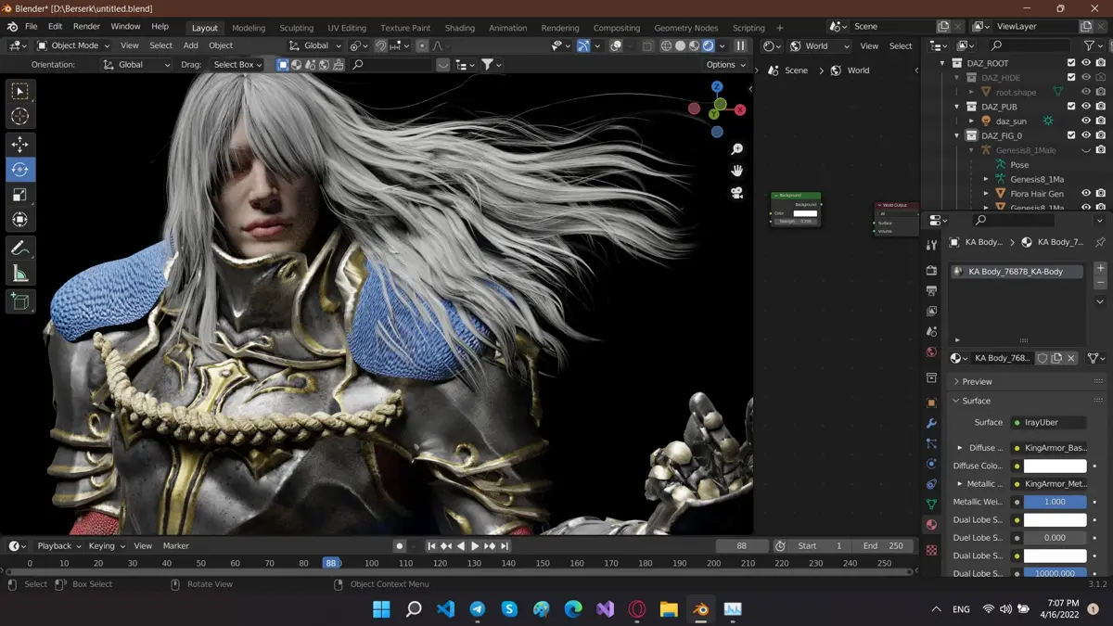Screen dimensions: 1113x626
Task: Open the Particles properties tab
Action: pos(931,443)
